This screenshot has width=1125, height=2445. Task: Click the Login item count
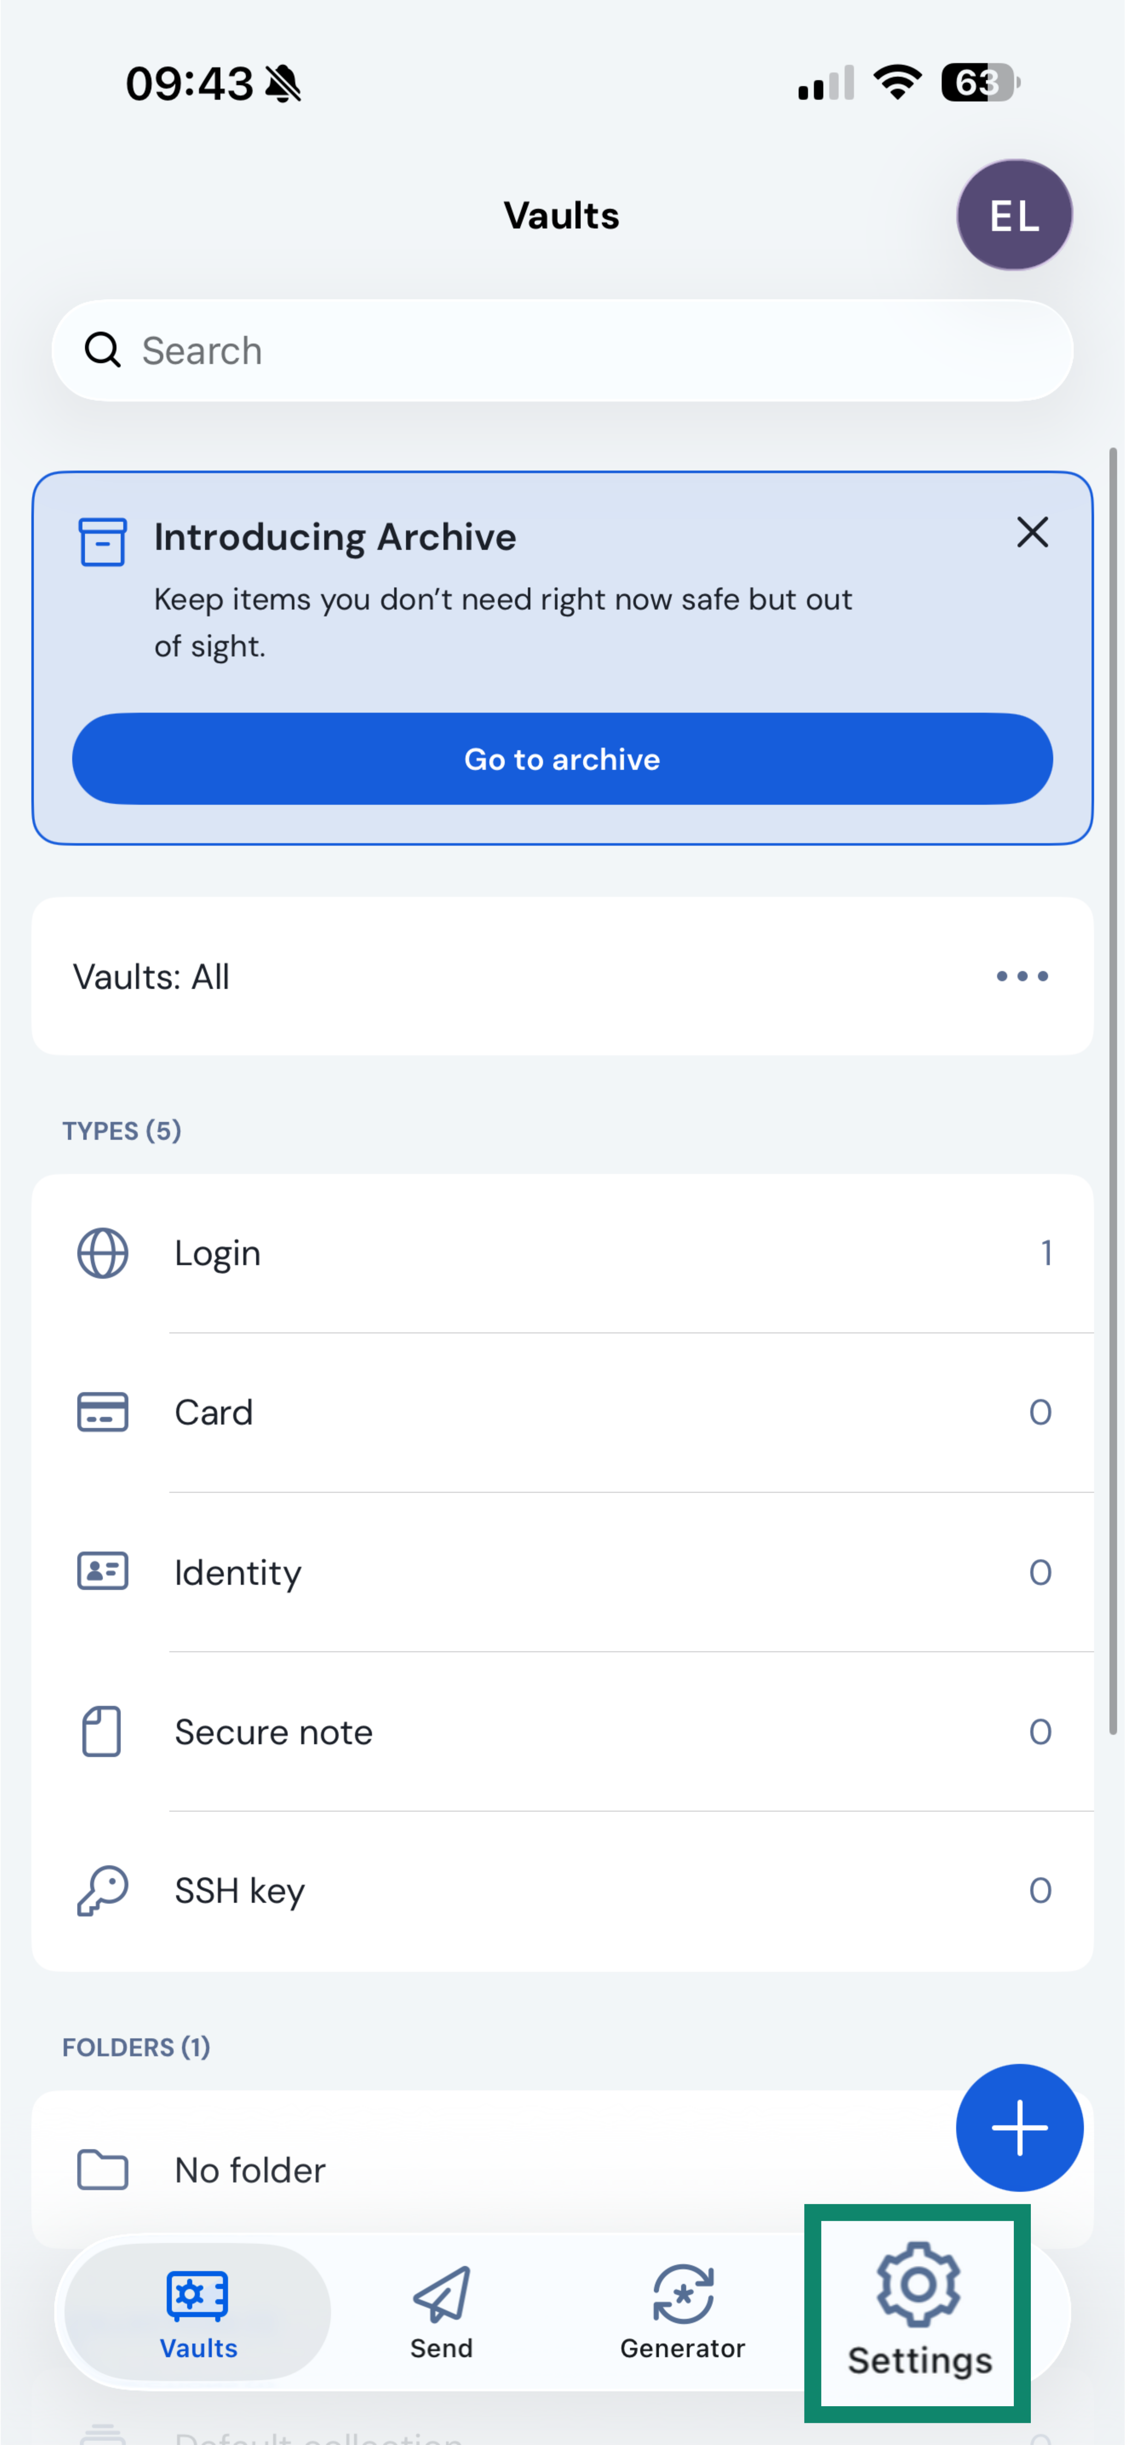point(1045,1253)
